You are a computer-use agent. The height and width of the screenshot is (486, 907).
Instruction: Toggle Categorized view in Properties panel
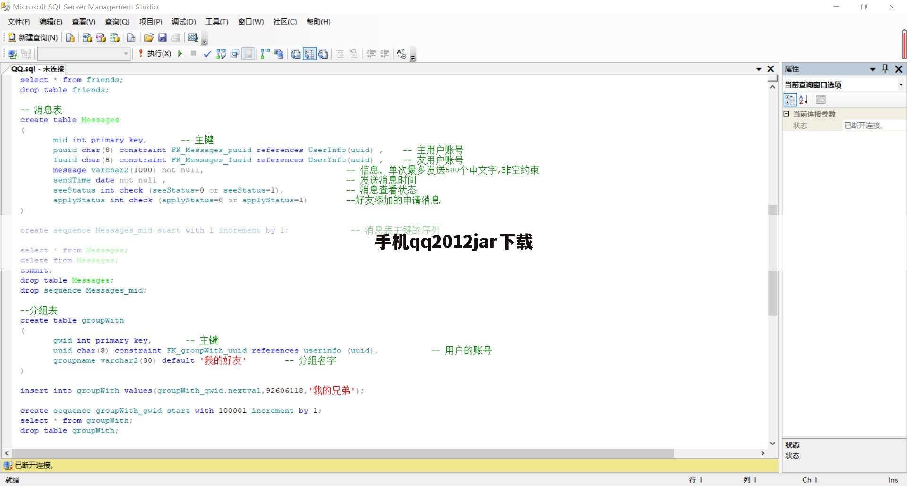[x=790, y=100]
